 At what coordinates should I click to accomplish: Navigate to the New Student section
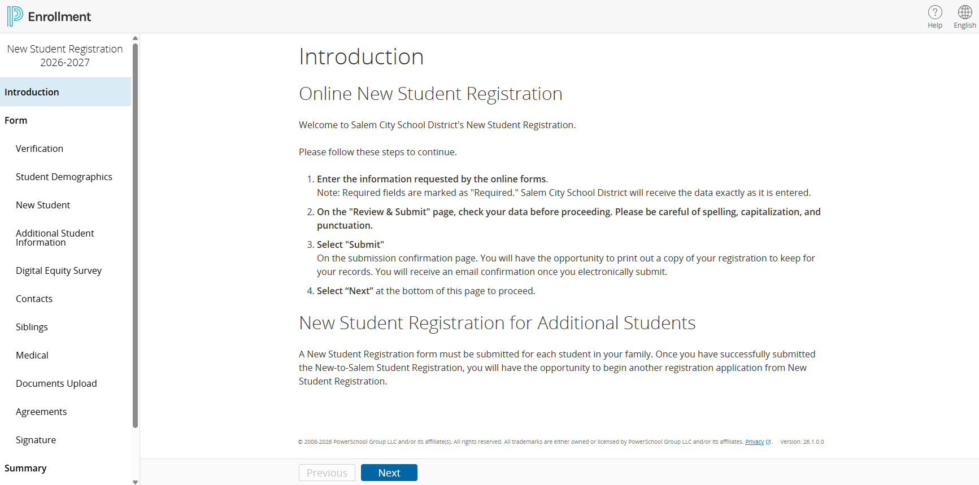43,205
